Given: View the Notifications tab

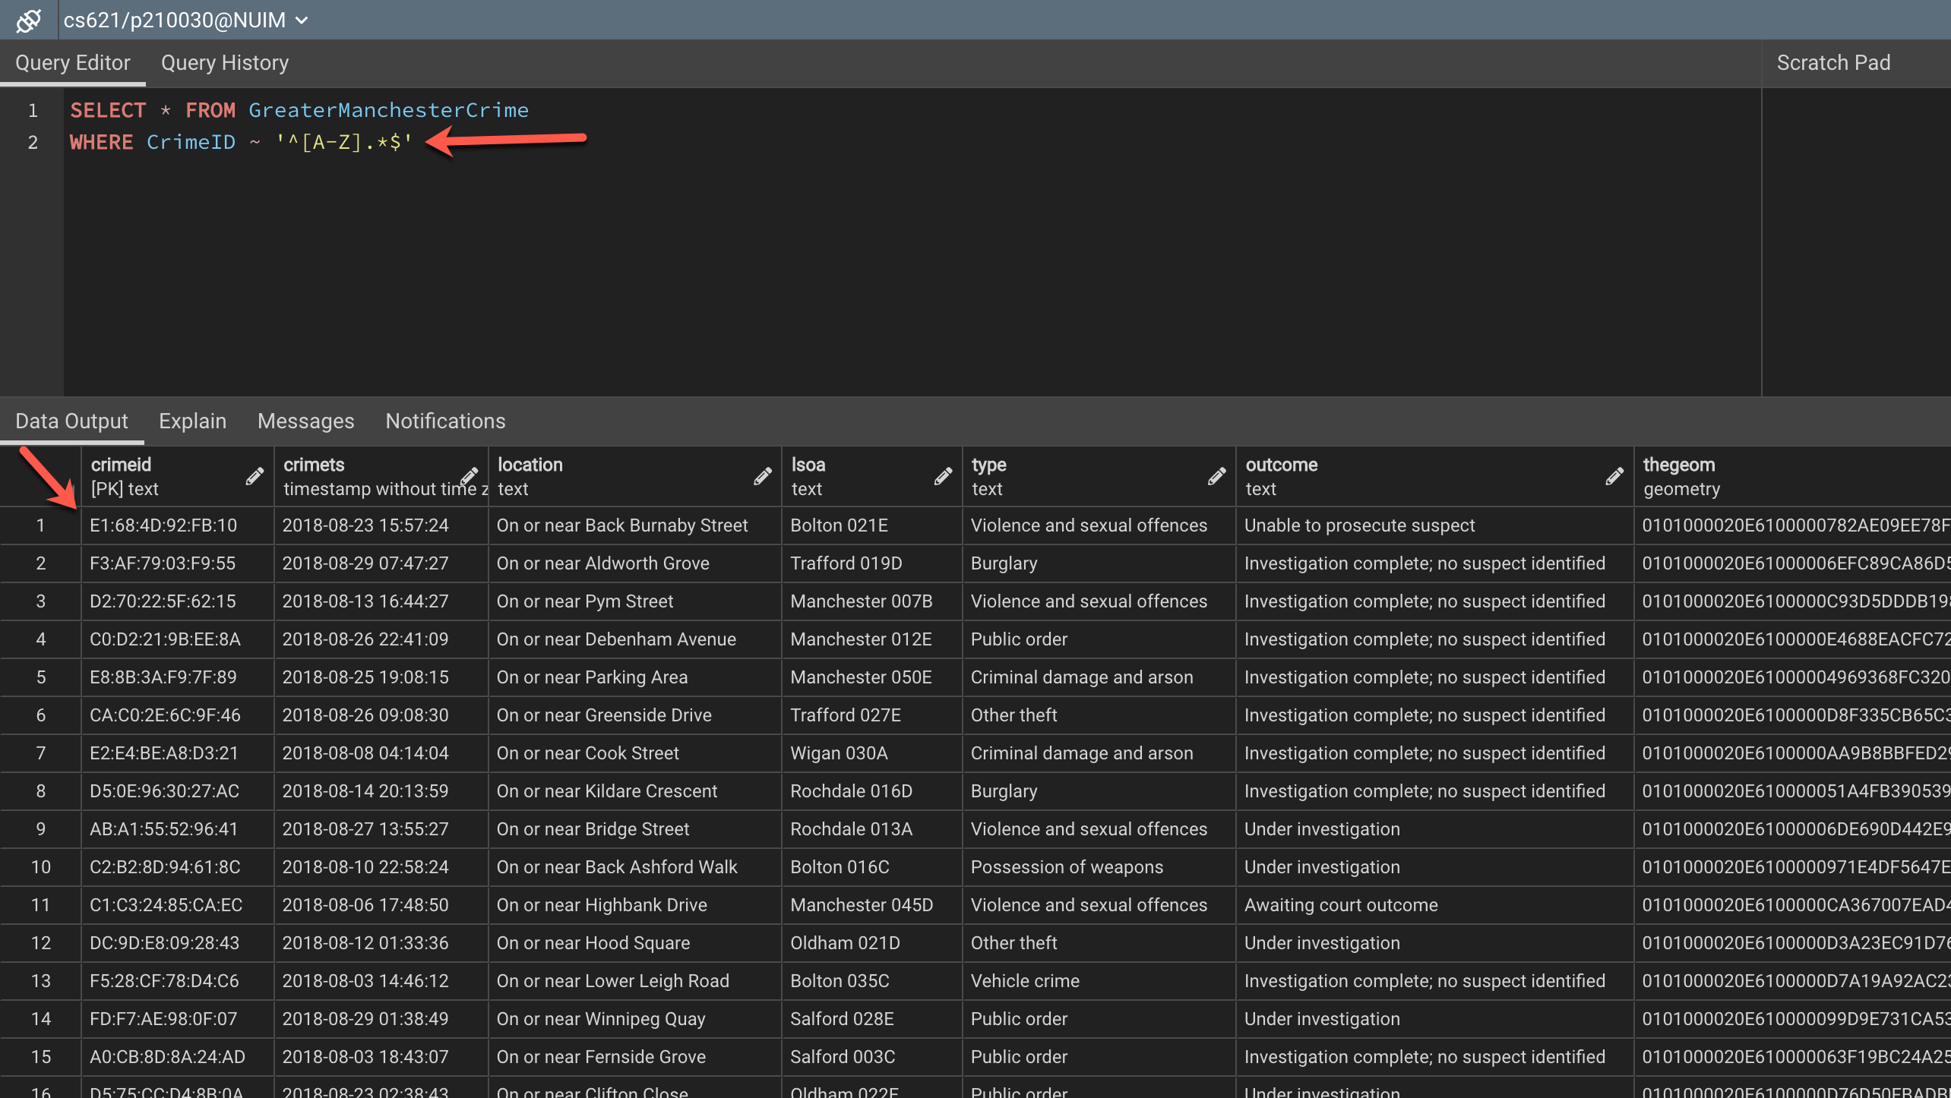Looking at the screenshot, I should [x=444, y=421].
